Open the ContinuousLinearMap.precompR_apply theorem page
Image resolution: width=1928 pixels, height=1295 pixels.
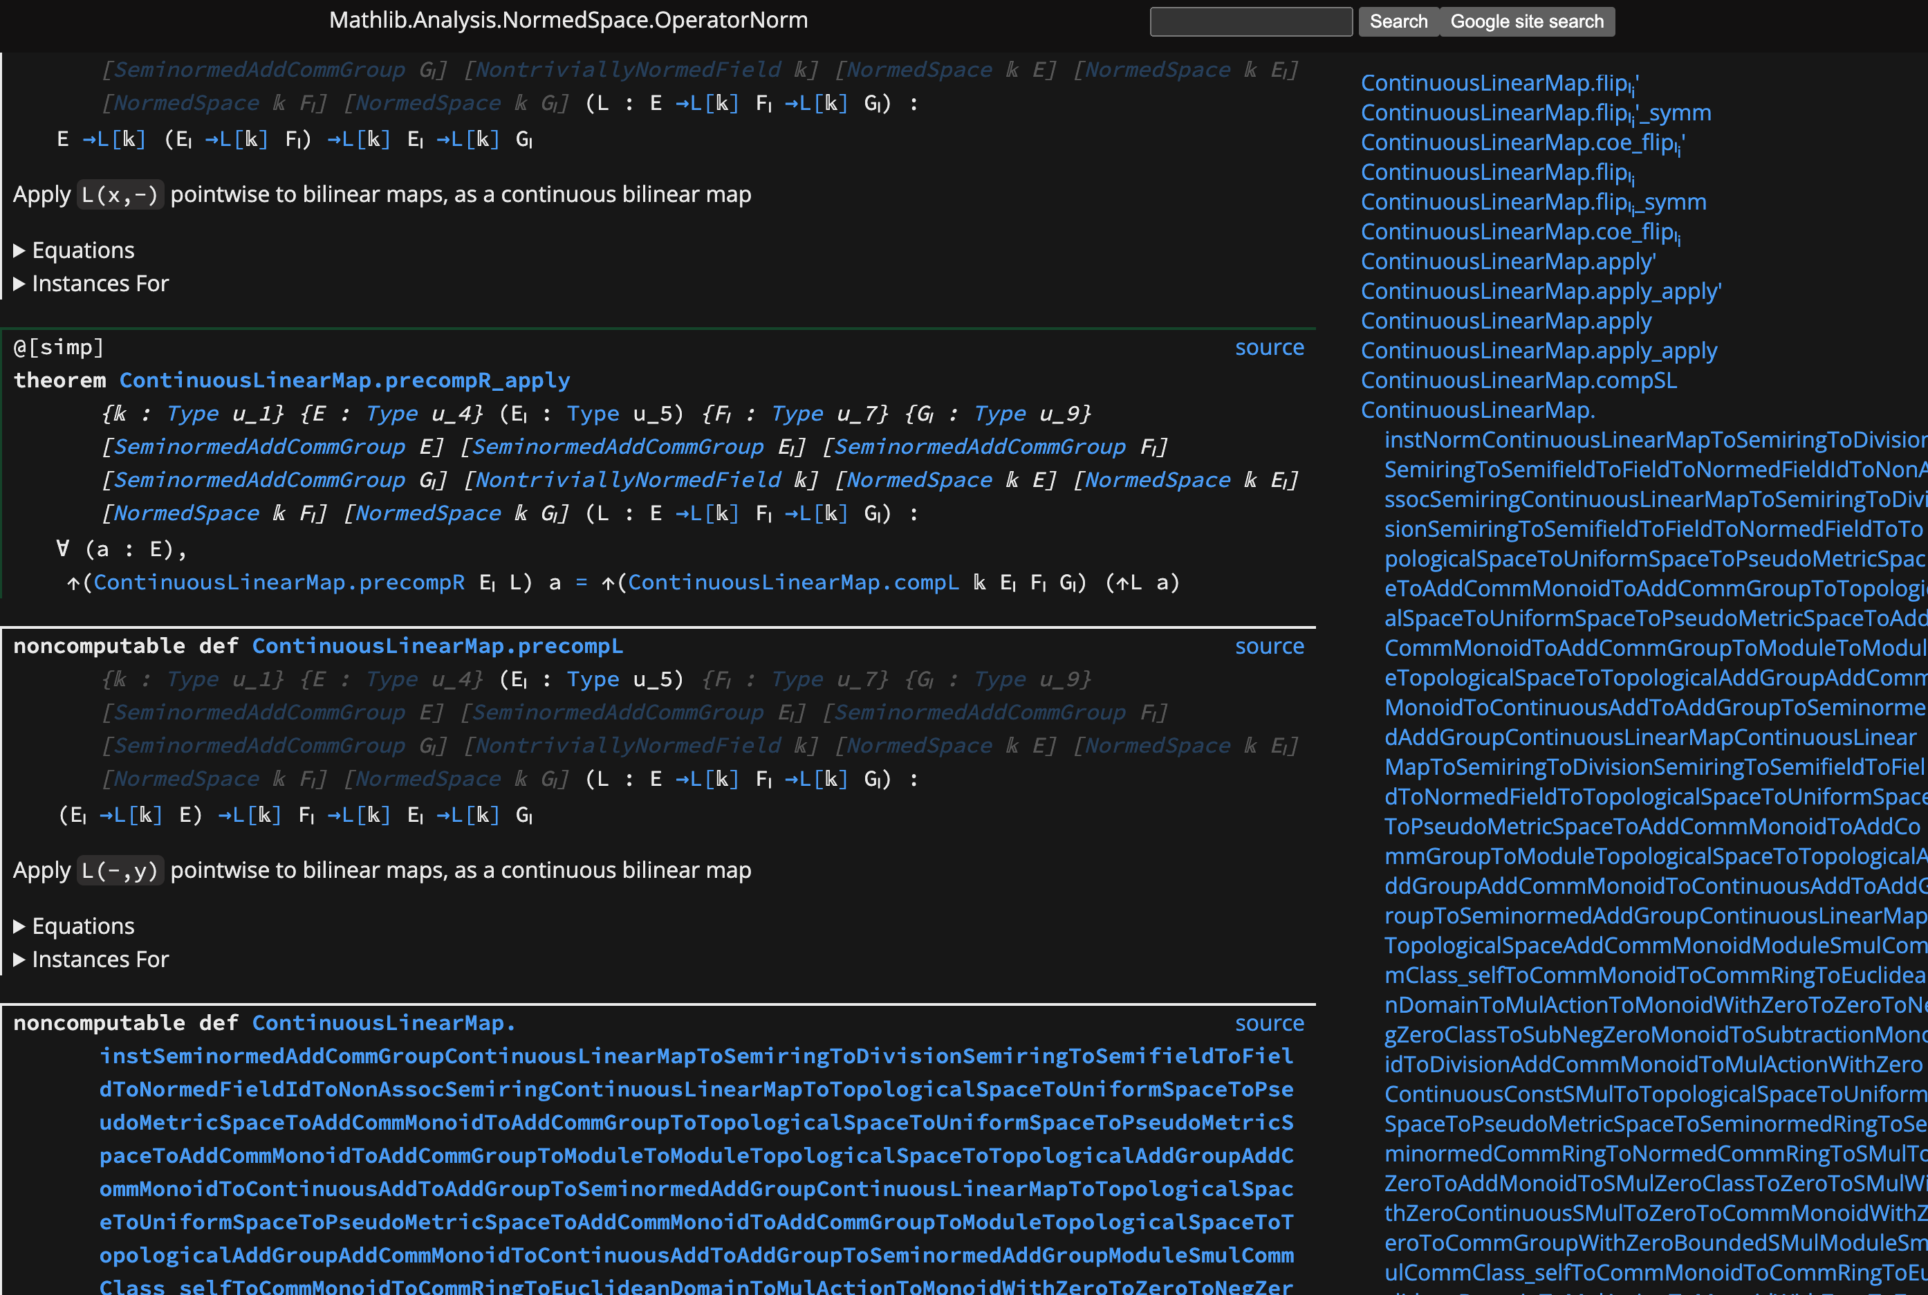344,380
